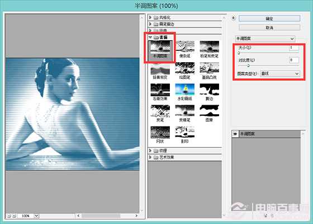Expand the 艺术效果 filter folder
This screenshot has height=224, width=313.
150,157
